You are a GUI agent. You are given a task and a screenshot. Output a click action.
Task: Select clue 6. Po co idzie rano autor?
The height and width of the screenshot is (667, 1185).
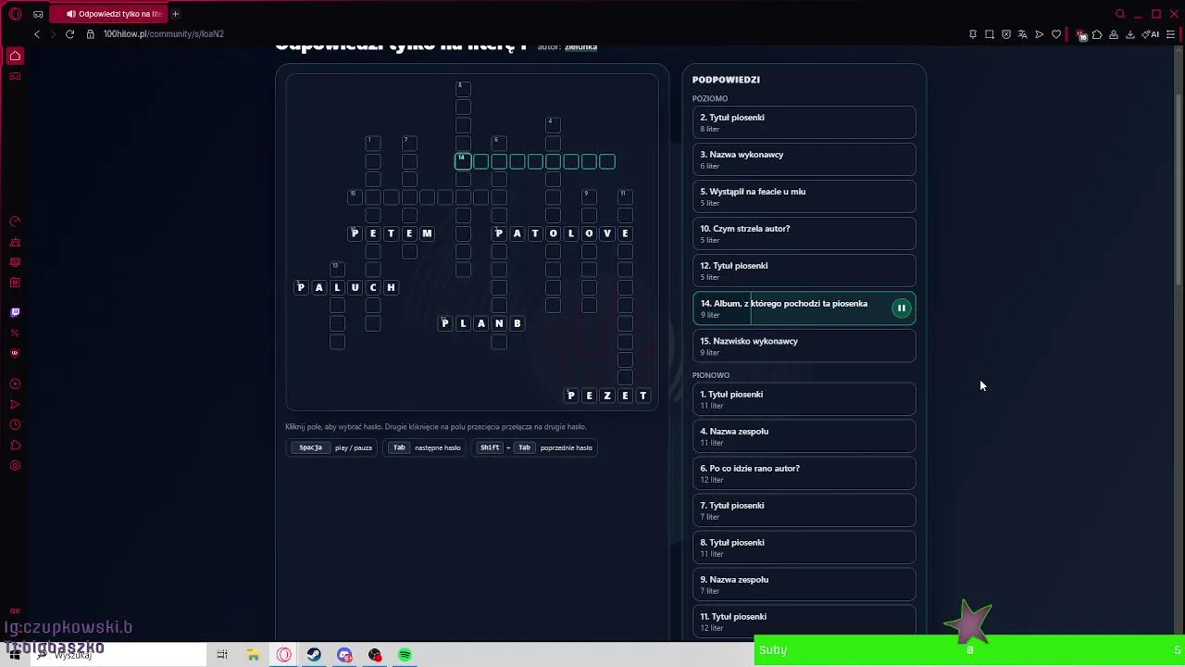click(x=804, y=473)
